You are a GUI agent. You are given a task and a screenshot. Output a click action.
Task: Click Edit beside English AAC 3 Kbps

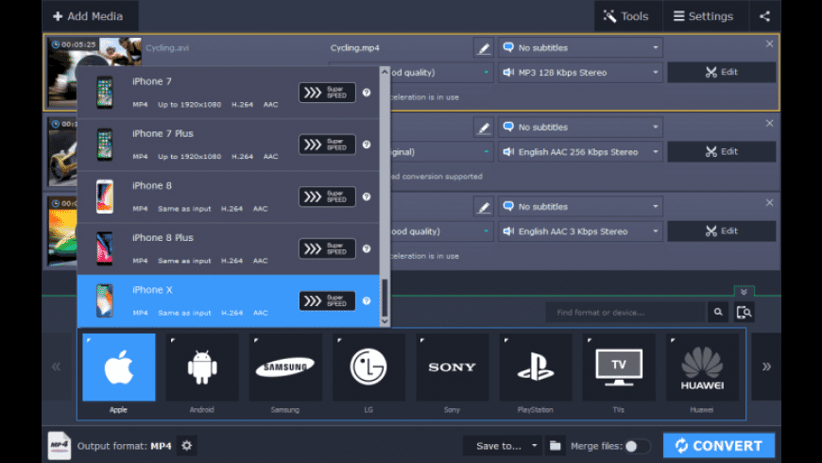(x=721, y=231)
